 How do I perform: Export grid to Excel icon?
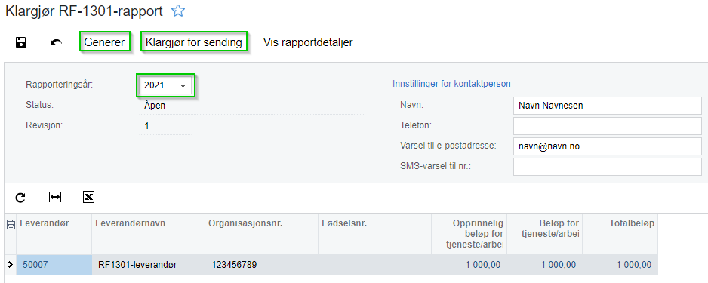point(88,197)
